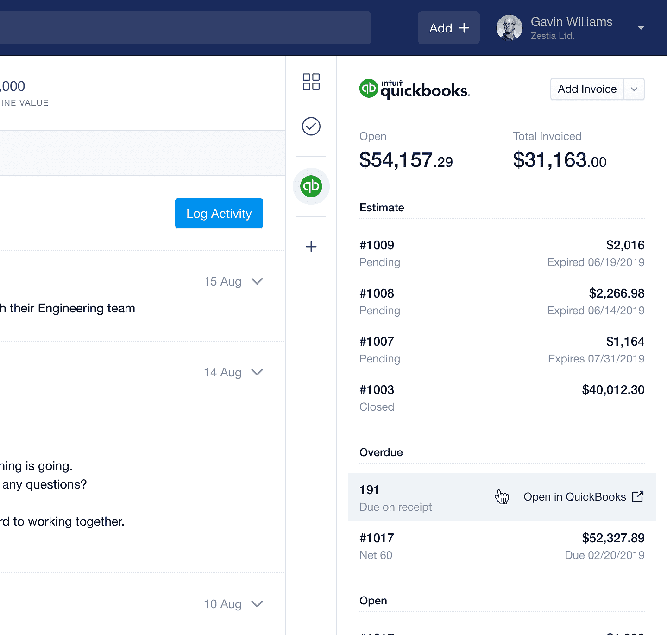Select estimate #1007
The height and width of the screenshot is (635, 667).
(502, 350)
